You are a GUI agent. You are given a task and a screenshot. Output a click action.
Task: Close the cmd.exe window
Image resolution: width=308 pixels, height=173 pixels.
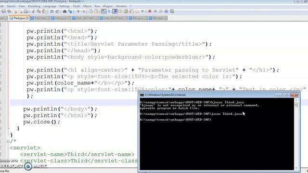tap(294, 95)
